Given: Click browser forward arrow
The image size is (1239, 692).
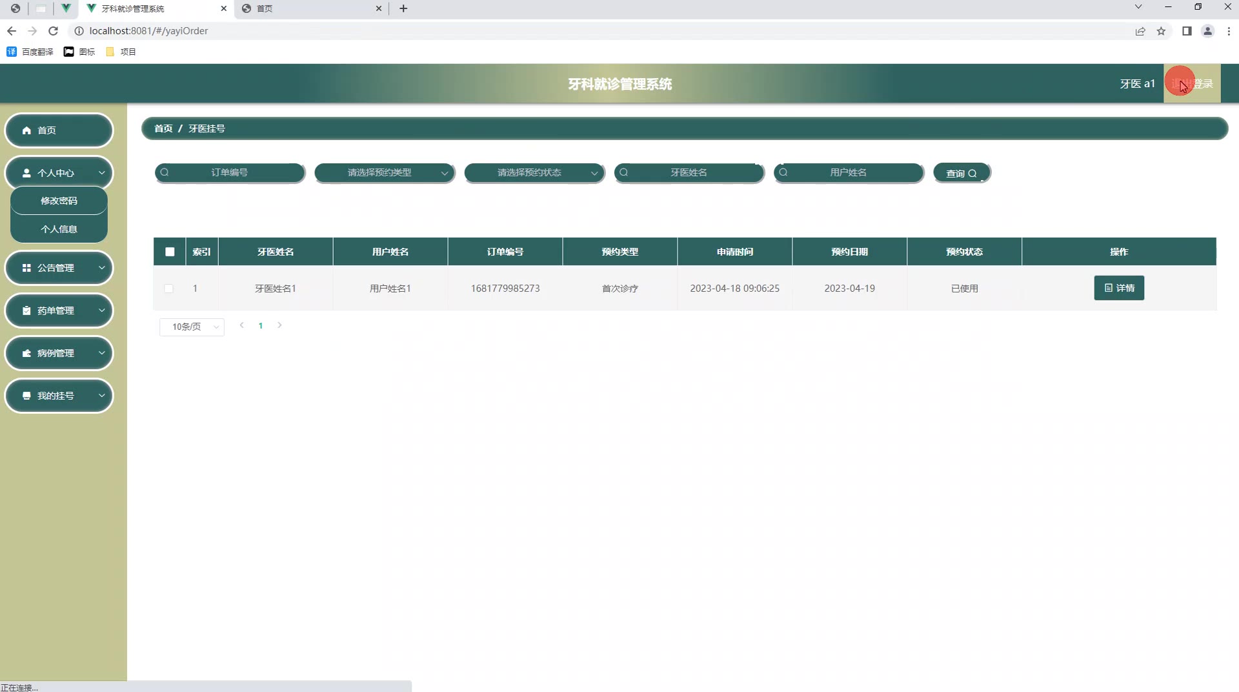Looking at the screenshot, I should click(x=32, y=31).
